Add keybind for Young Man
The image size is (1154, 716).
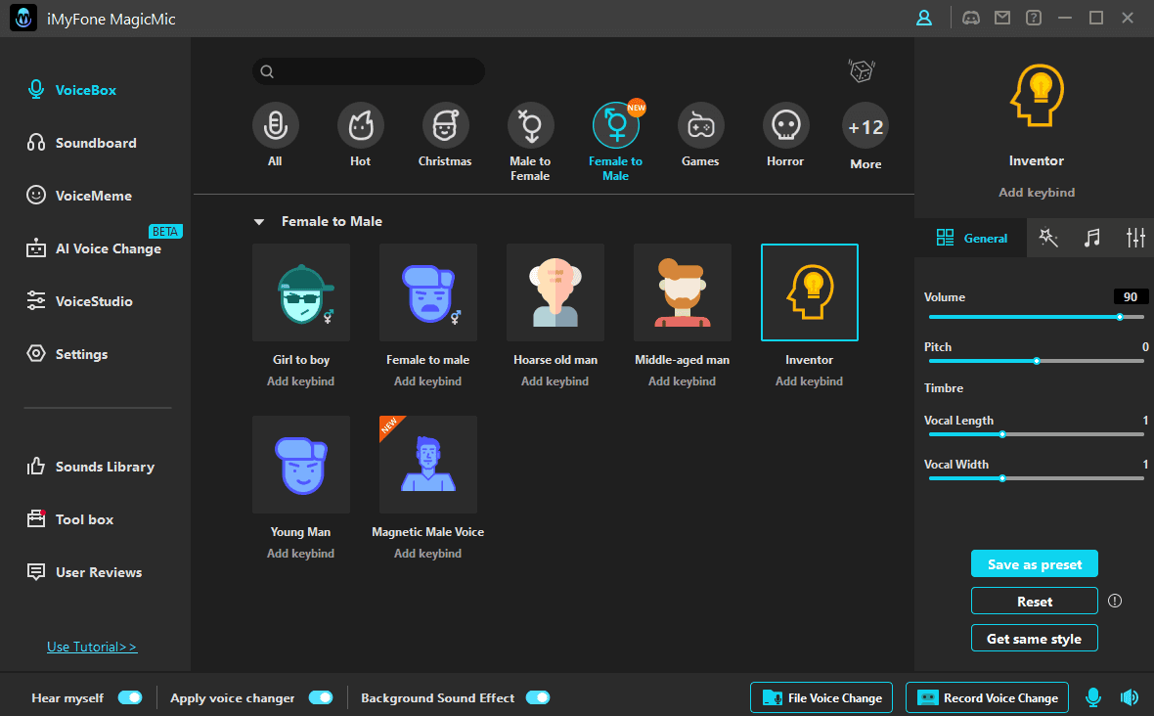301,554
